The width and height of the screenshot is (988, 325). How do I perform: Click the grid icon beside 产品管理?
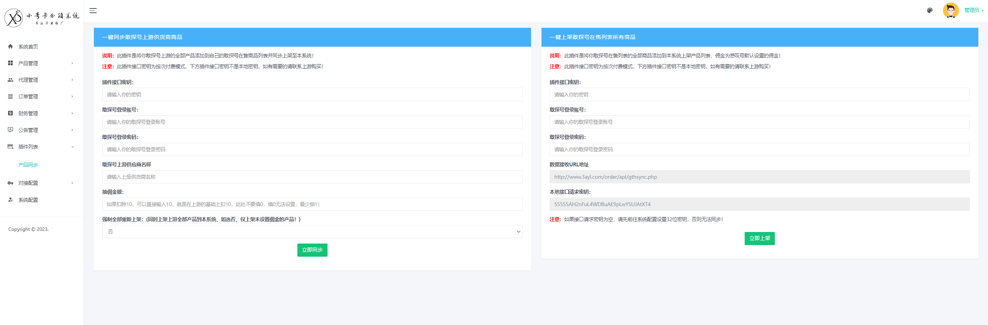[x=10, y=63]
